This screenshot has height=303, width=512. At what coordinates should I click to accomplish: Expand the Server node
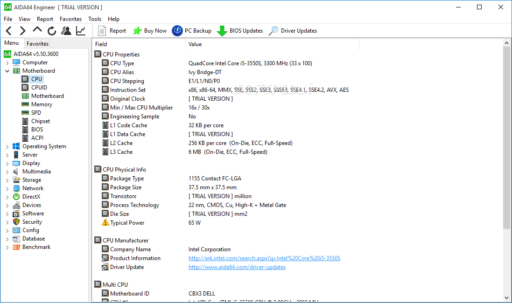point(7,155)
